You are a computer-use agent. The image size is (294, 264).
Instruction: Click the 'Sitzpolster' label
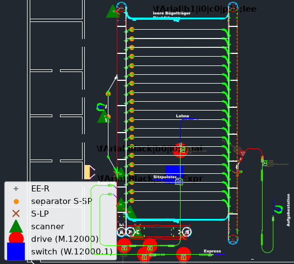165,177
